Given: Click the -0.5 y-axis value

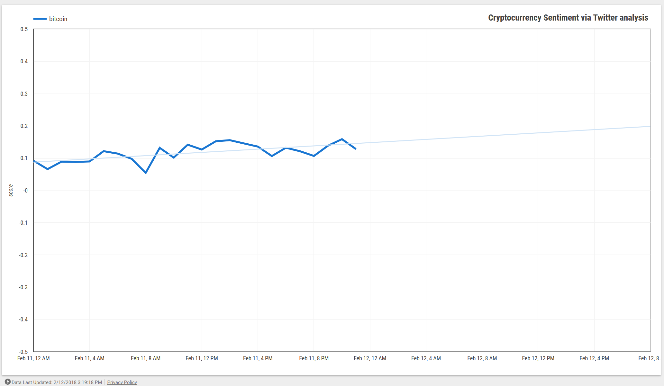Looking at the screenshot, I should point(23,352).
